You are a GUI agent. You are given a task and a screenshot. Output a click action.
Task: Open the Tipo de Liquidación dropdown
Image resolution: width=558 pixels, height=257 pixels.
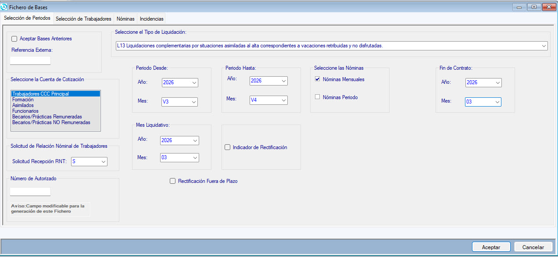(544, 46)
